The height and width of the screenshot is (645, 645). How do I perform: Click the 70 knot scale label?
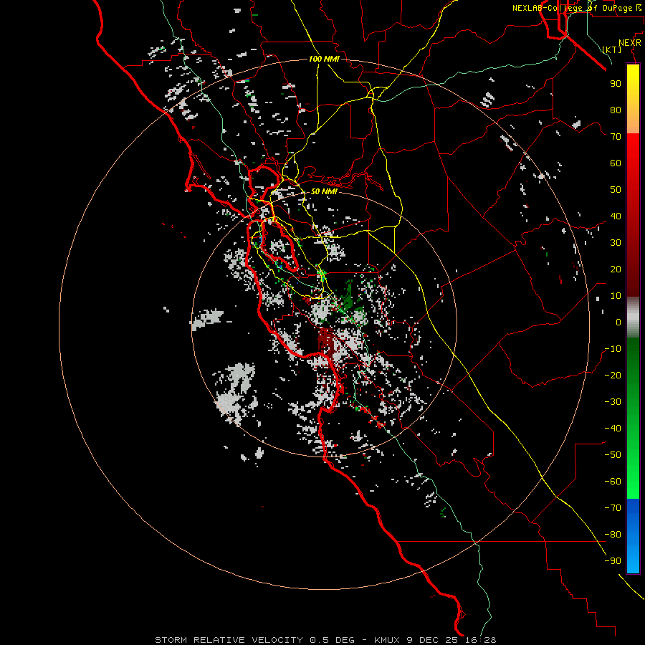click(x=616, y=137)
